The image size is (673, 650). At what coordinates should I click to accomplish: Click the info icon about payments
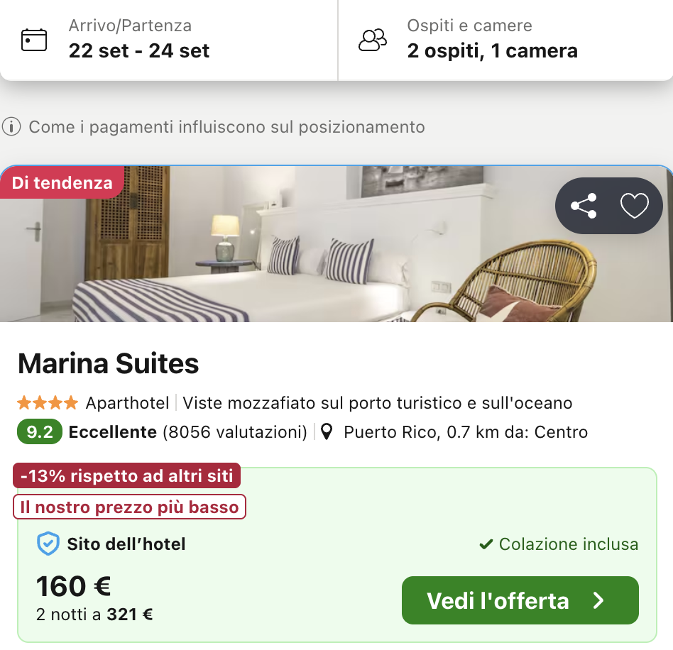(11, 127)
